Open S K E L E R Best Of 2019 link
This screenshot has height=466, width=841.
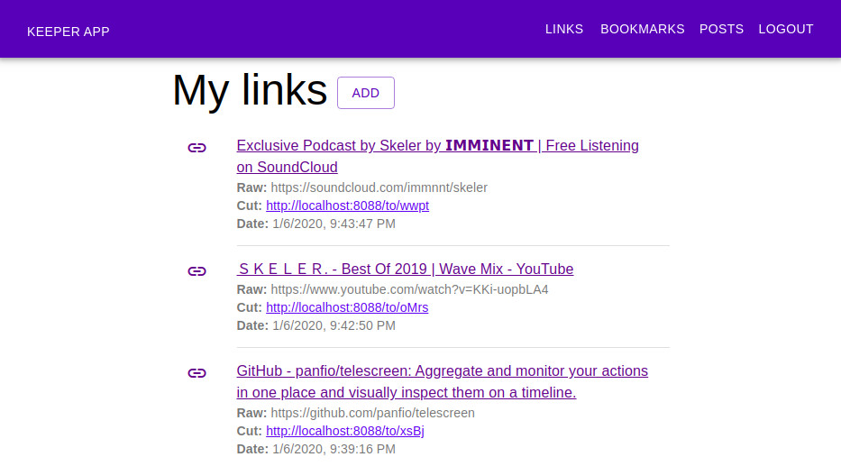point(405,269)
